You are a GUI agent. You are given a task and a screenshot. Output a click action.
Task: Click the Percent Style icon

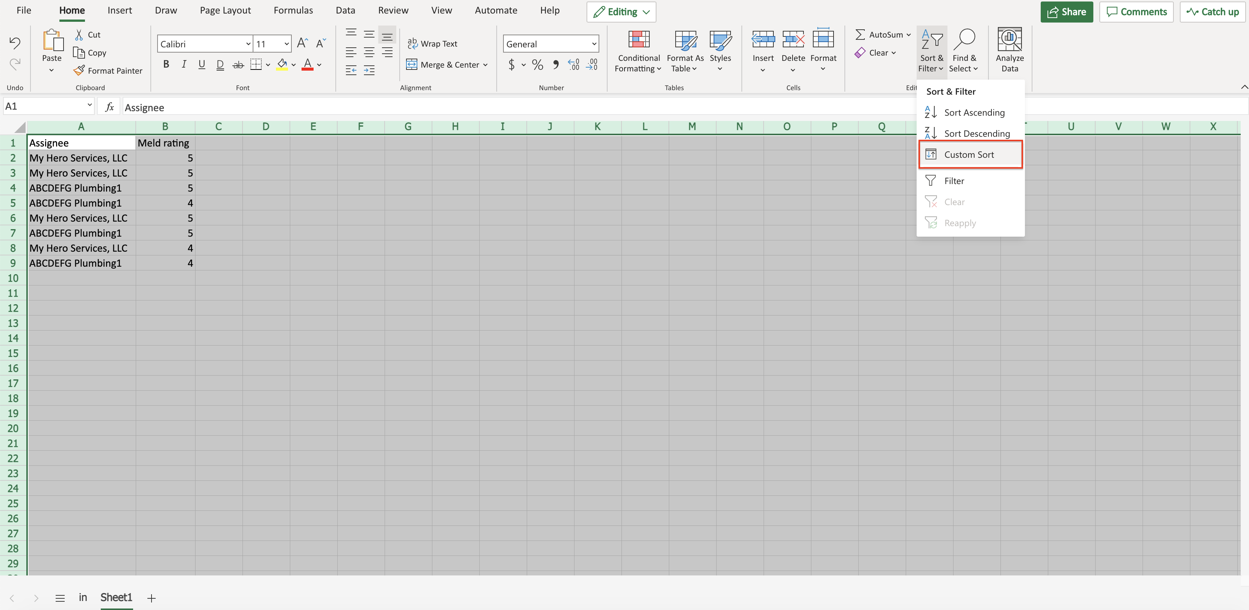tap(537, 65)
